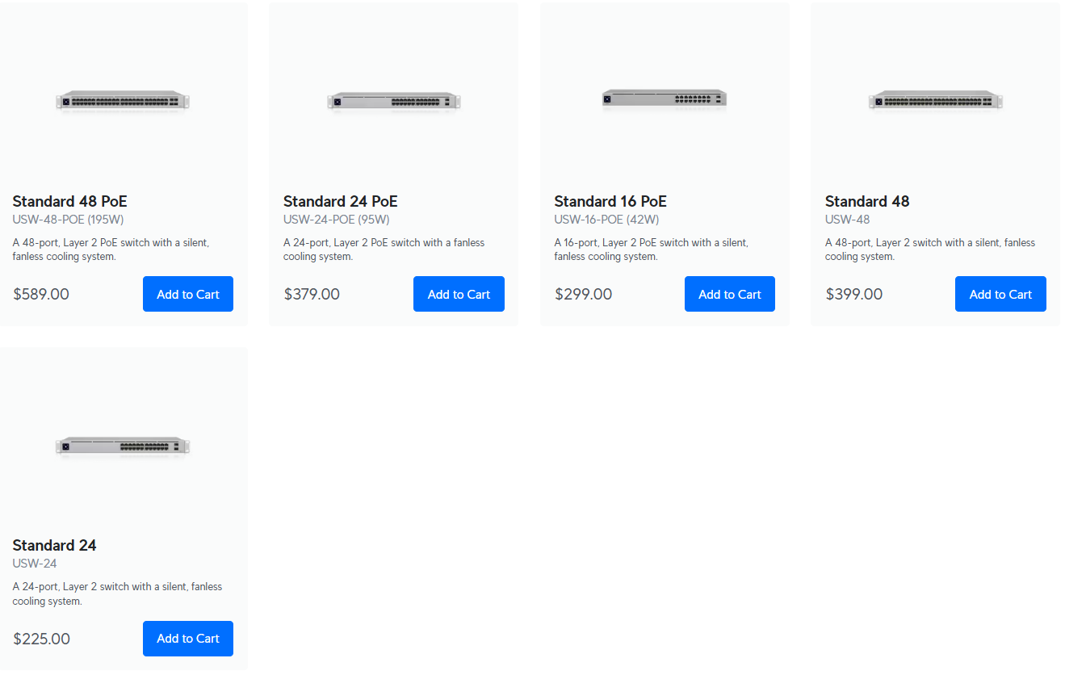This screenshot has width=1065, height=675.
Task: Open the Standard 24 PoE product image
Action: [394, 101]
